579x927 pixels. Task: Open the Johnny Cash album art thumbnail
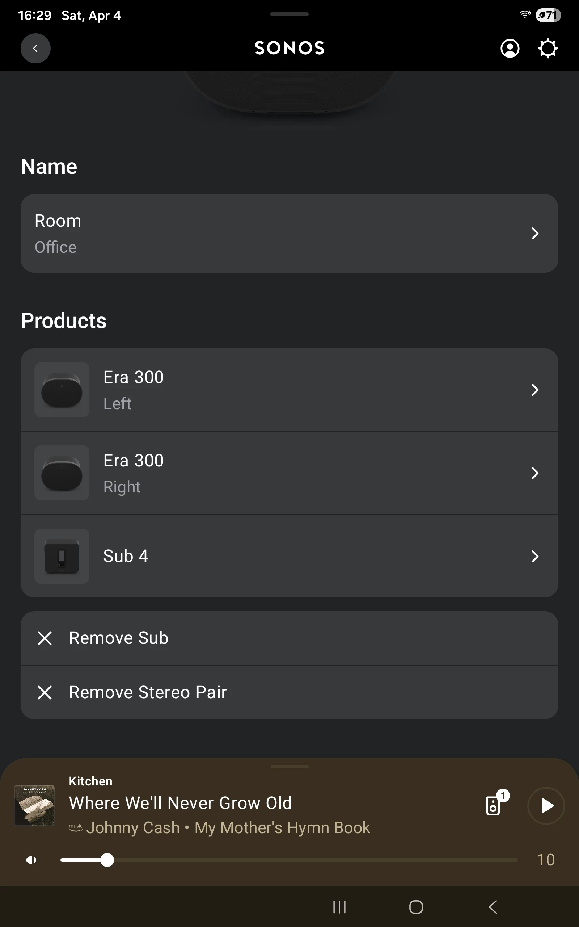[34, 805]
